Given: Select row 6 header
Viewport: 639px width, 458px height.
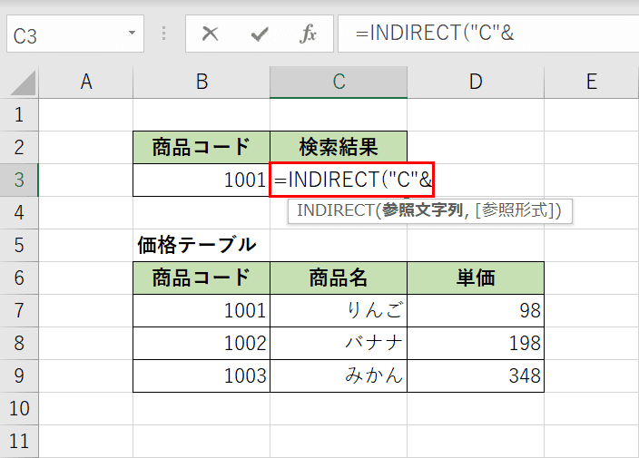Looking at the screenshot, I should pyautogui.click(x=19, y=278).
